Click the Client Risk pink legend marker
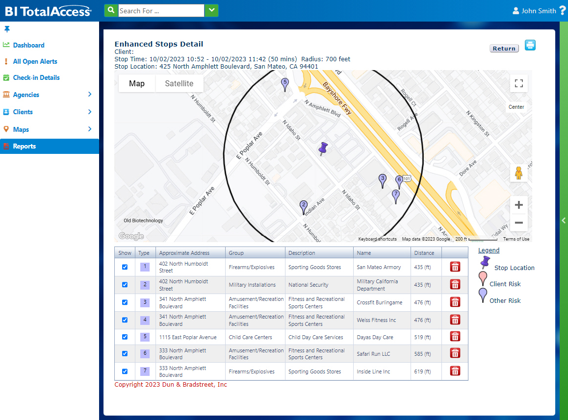This screenshot has height=420, width=568. tap(483, 278)
